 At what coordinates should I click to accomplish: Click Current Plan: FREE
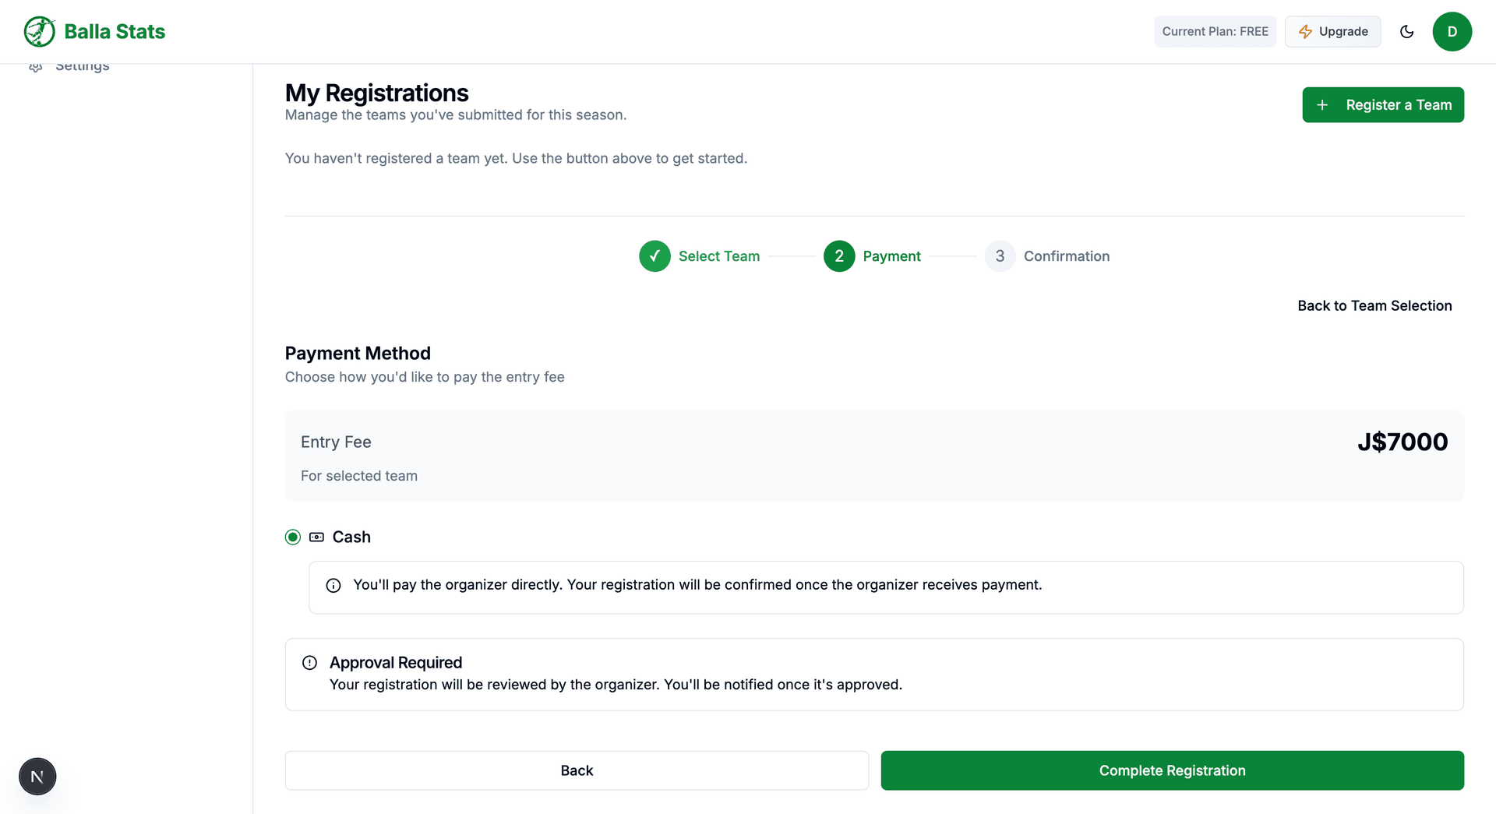(x=1215, y=31)
